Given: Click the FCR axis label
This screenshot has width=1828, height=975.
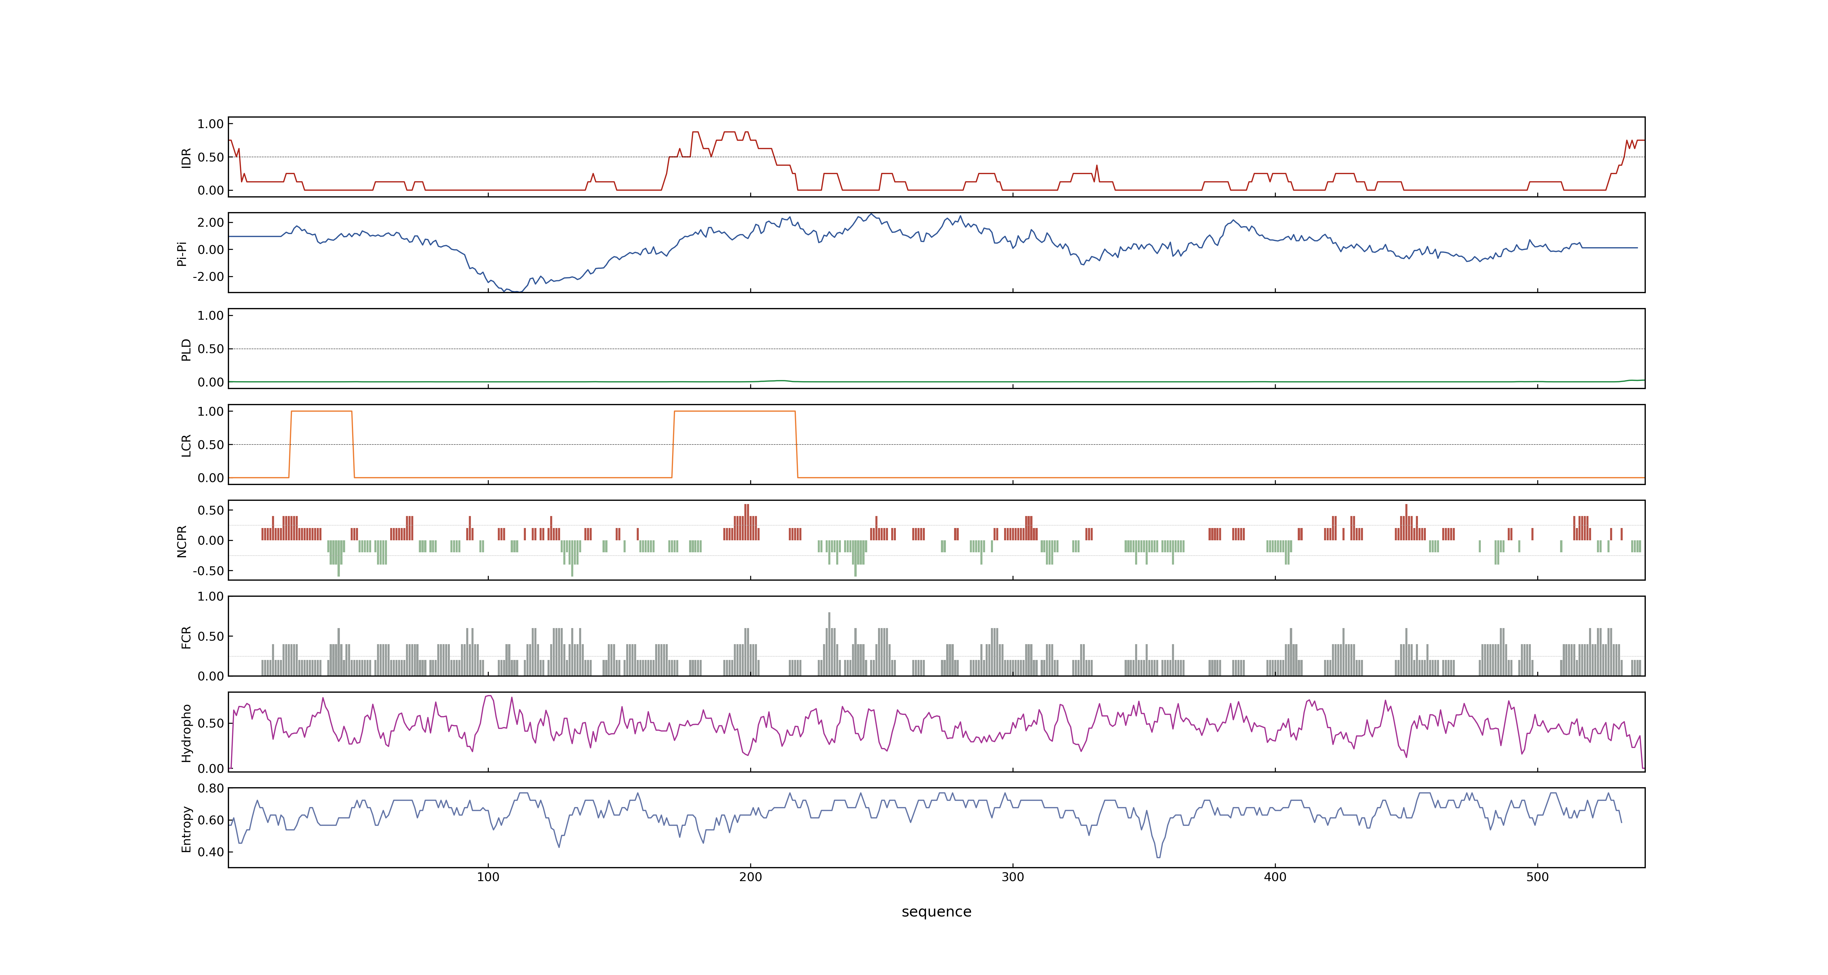Looking at the screenshot, I should (186, 637).
